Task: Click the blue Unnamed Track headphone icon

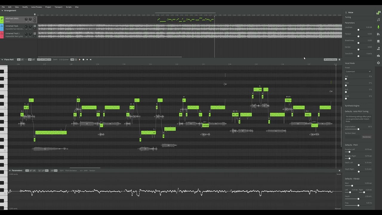Action: (x=2, y=26)
